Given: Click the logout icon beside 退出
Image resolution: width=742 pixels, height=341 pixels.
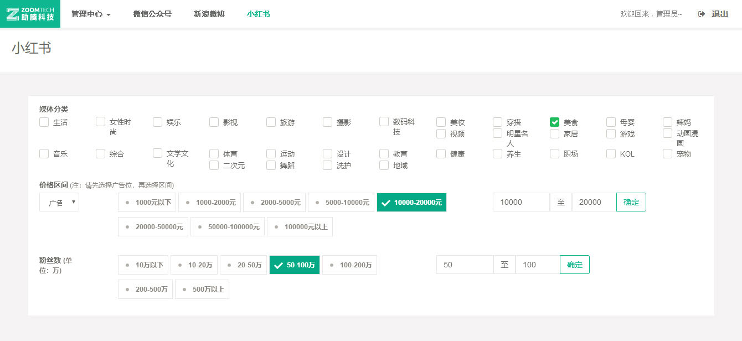Looking at the screenshot, I should pos(701,14).
